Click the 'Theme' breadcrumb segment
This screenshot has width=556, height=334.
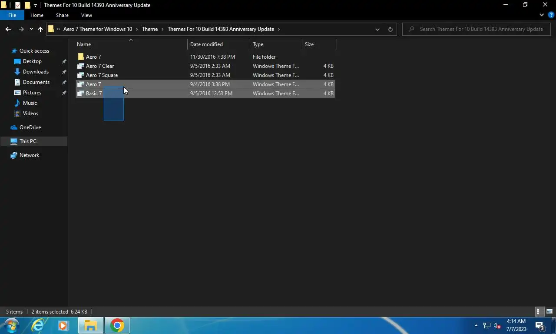pyautogui.click(x=150, y=29)
